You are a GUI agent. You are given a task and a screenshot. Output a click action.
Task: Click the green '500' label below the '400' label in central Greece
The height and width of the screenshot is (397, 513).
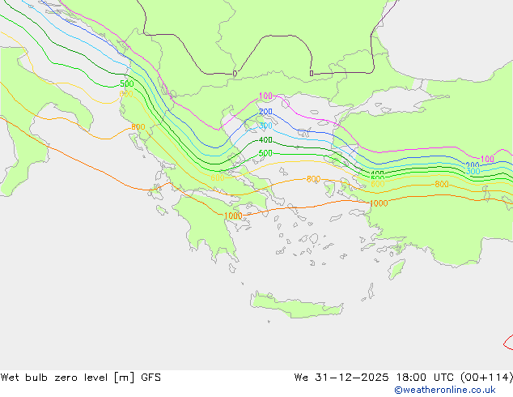(x=265, y=153)
